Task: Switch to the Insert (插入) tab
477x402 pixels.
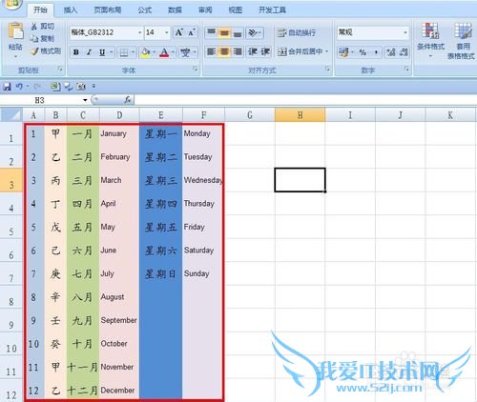Action: [71, 10]
